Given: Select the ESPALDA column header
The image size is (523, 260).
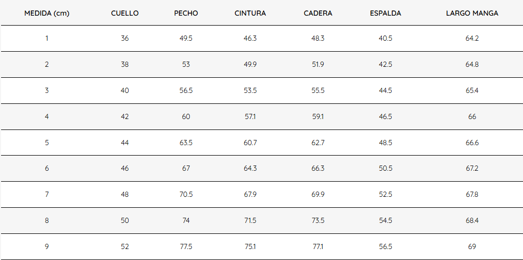Looking at the screenshot, I should pyautogui.click(x=385, y=14).
